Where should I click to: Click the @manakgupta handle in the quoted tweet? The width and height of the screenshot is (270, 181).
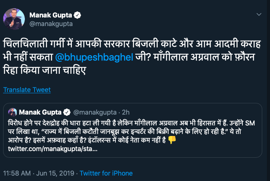coord(94,112)
